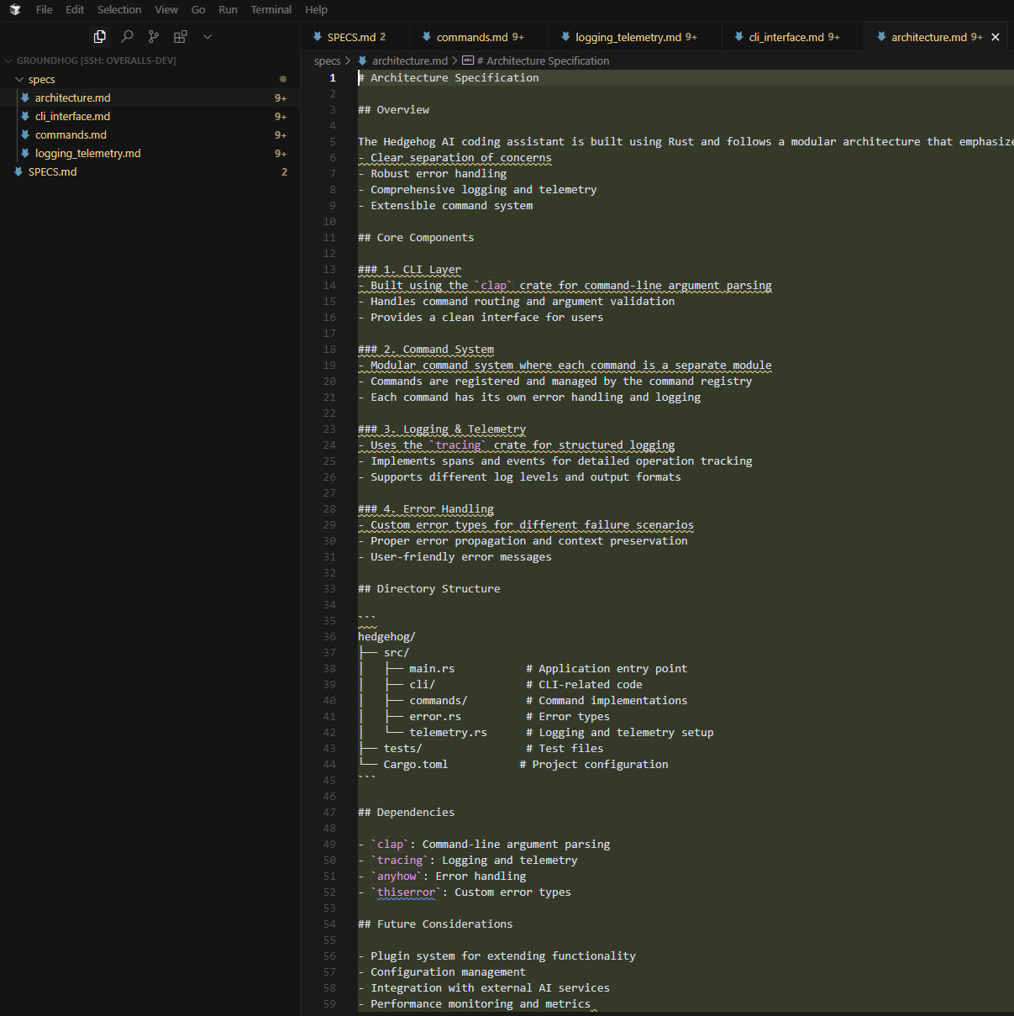Select the Search icon in the activity bar
1014x1016 pixels.
click(x=127, y=37)
